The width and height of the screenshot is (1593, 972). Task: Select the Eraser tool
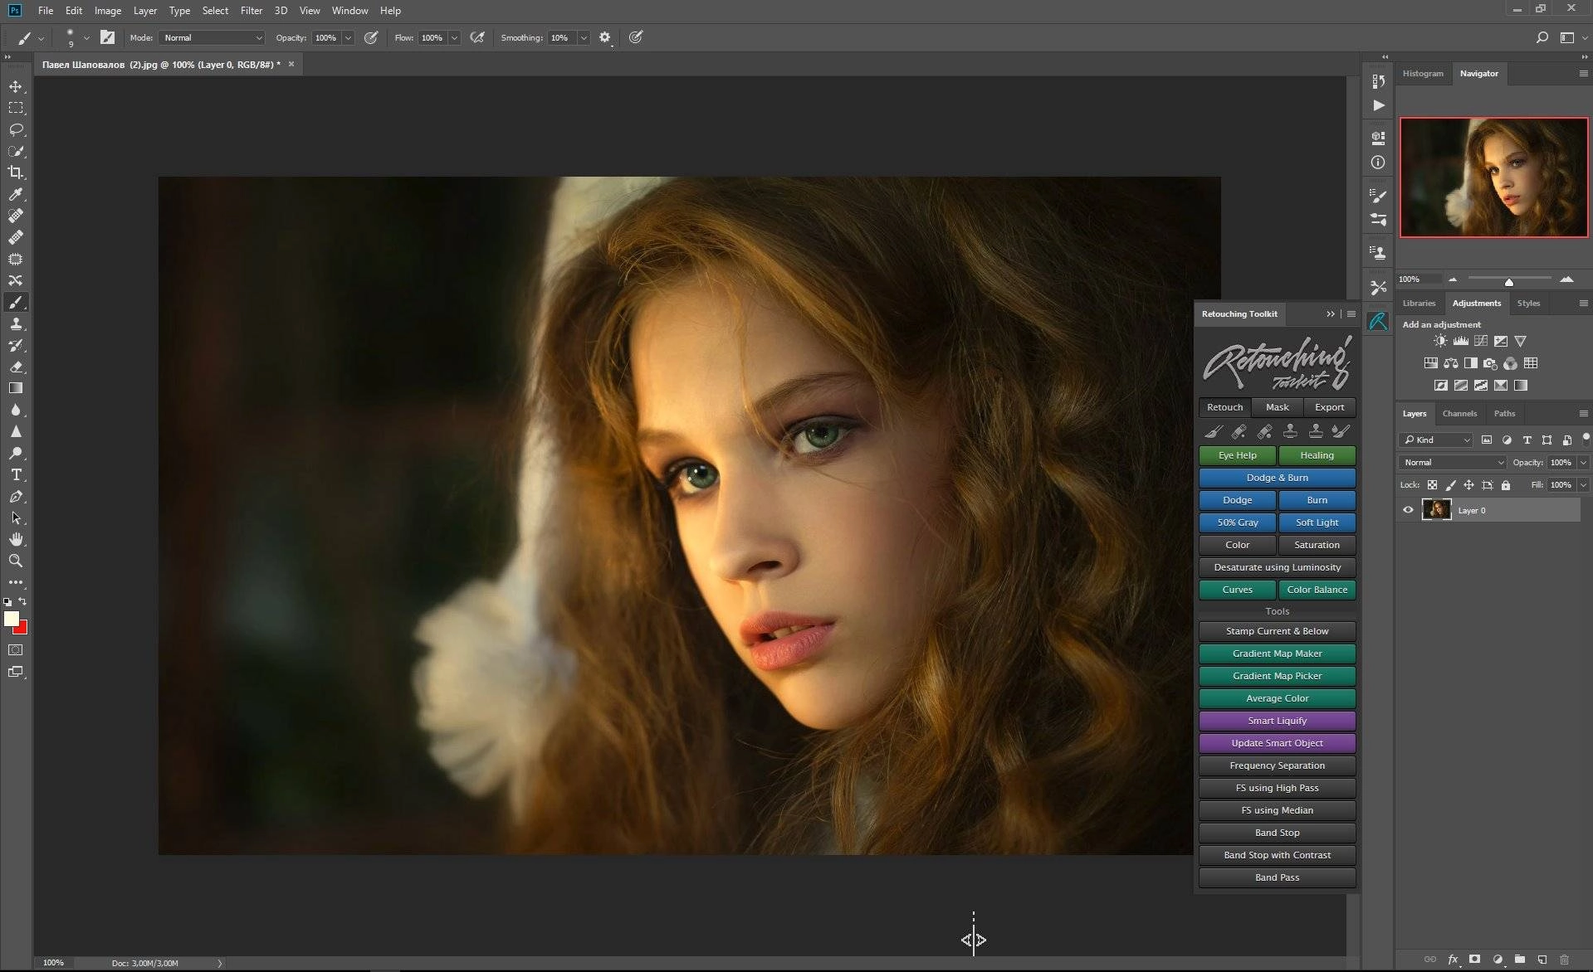point(16,367)
